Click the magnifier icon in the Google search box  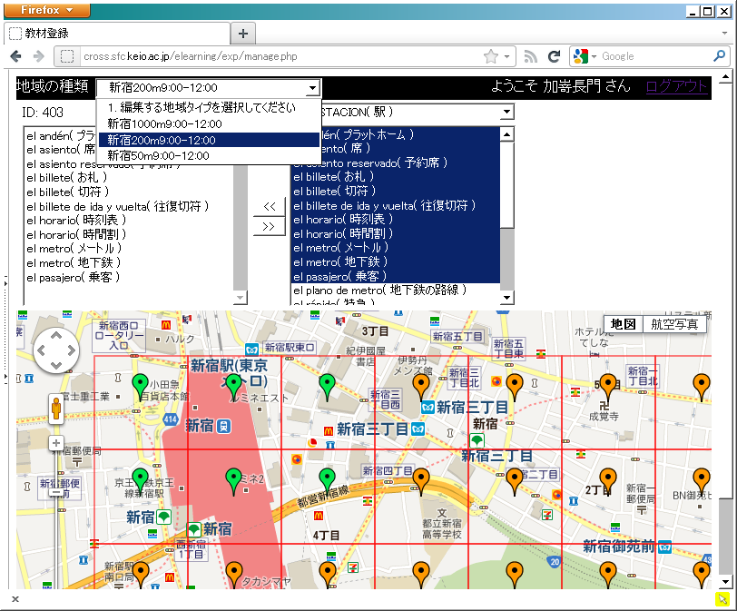[x=720, y=56]
